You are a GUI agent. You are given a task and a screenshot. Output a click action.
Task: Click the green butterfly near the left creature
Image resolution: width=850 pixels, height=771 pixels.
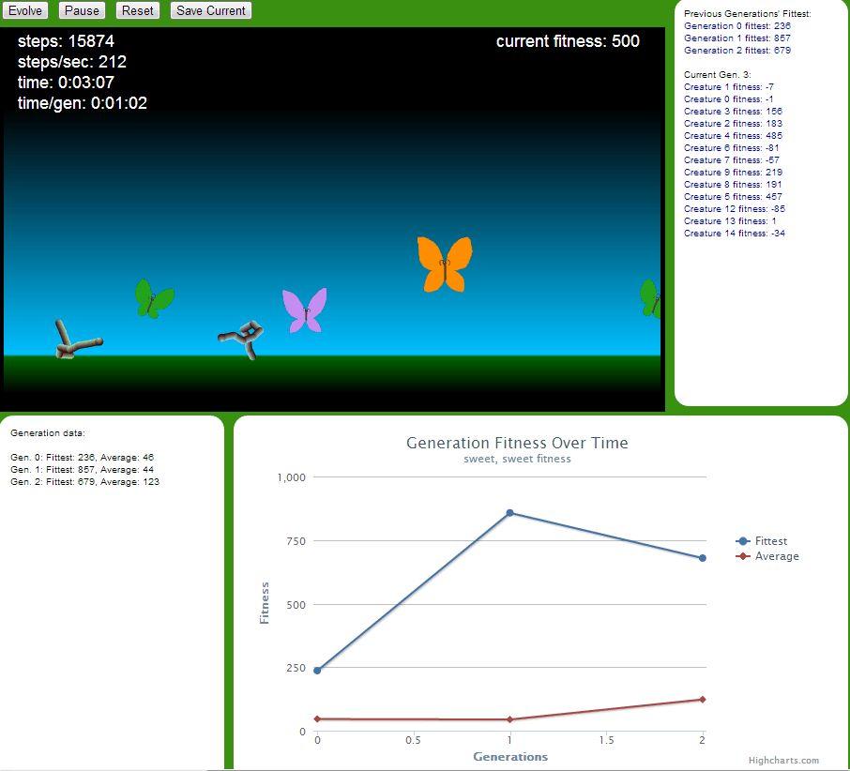[154, 298]
